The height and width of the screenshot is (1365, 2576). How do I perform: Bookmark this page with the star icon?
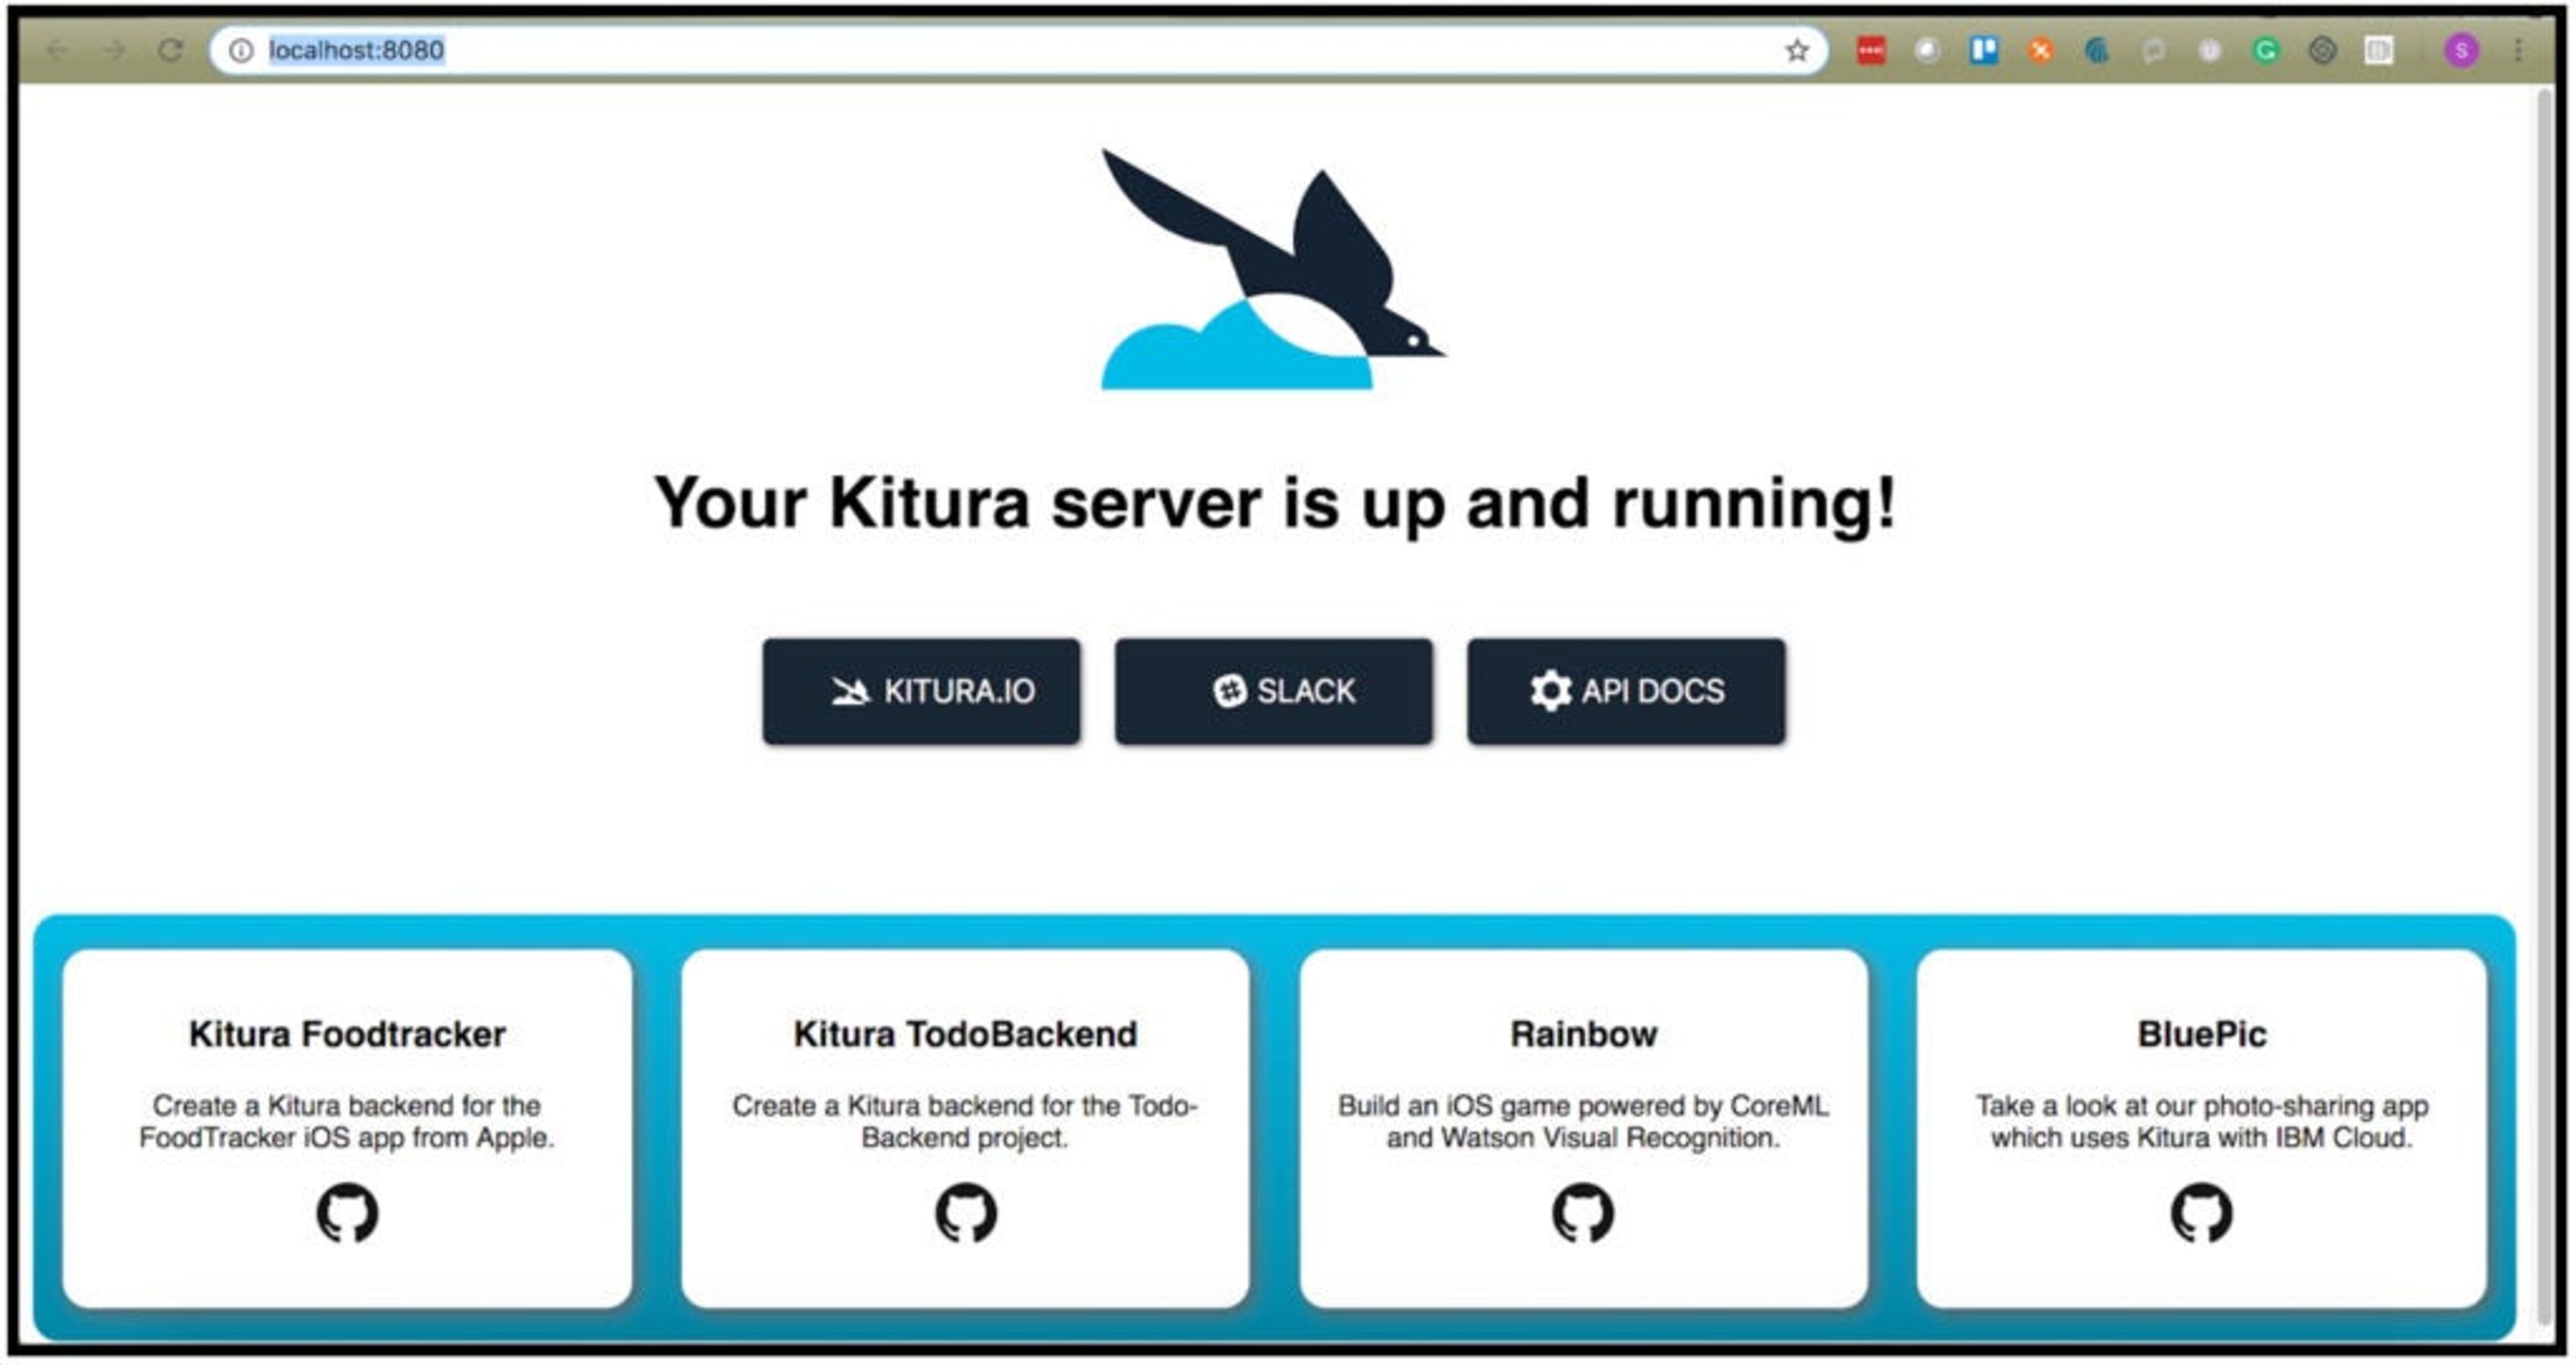[x=1797, y=50]
